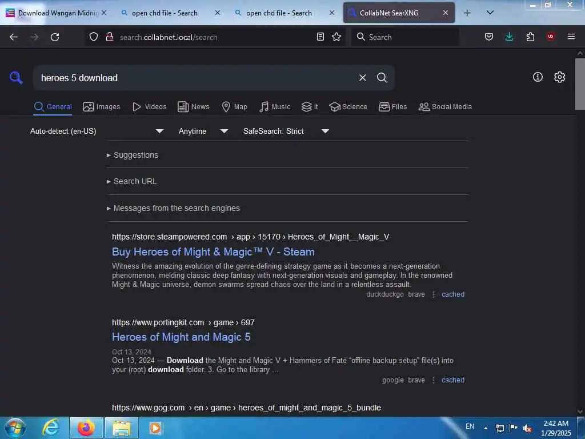Open the insecure-connection padlock icon

tap(109, 37)
